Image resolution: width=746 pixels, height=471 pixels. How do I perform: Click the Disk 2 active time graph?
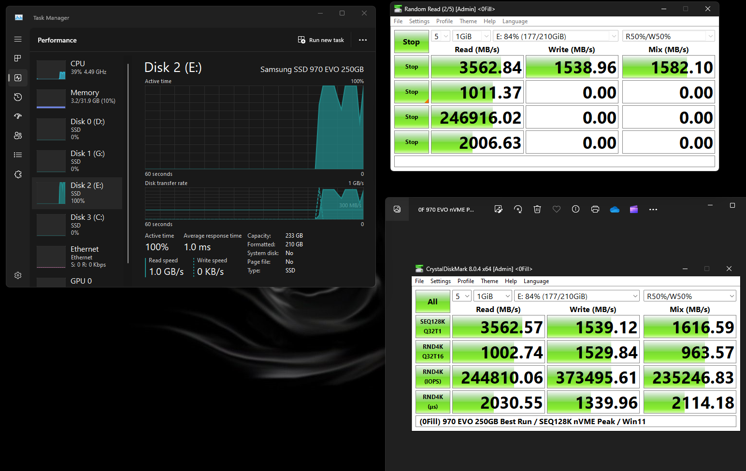254,128
